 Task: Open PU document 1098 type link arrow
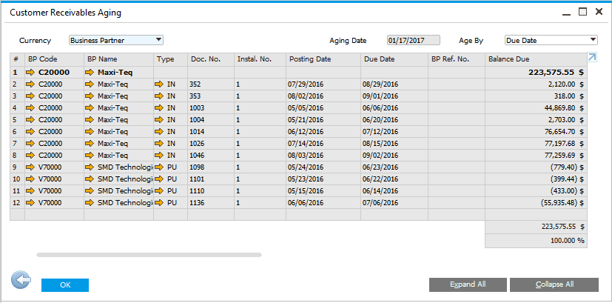[159, 167]
